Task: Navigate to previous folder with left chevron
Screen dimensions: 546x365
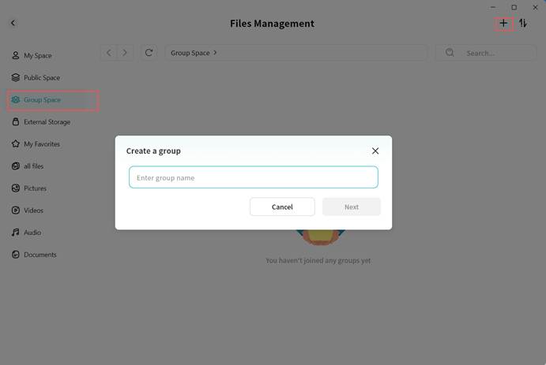Action: [109, 53]
